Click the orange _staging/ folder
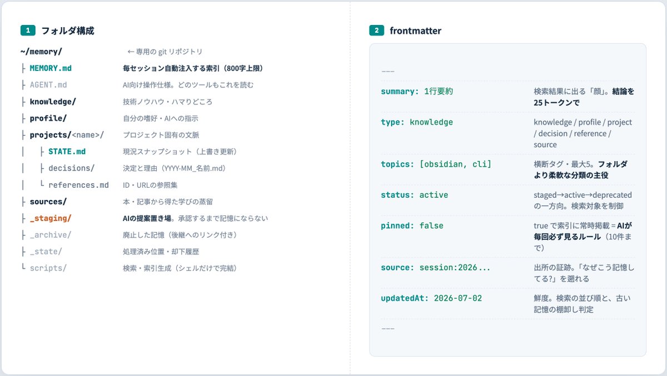Screen dimensions: 667x376 [51, 218]
